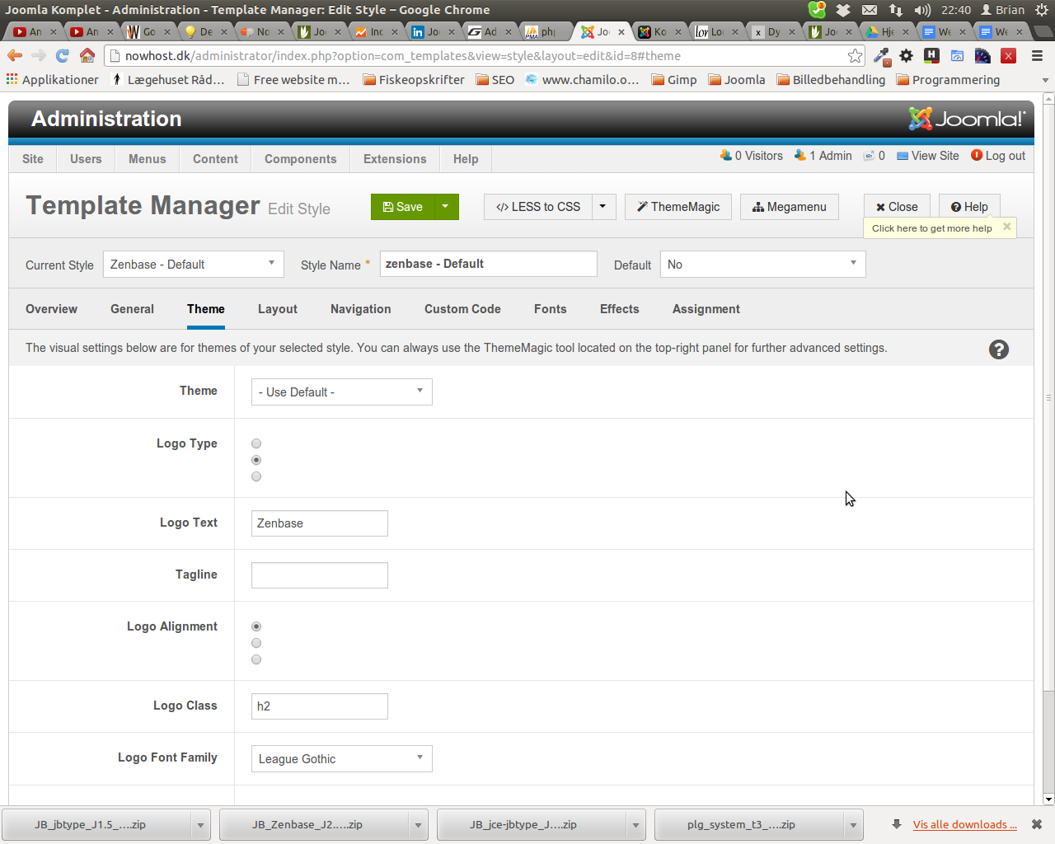Select the second Logo Type radio option
1055x844 pixels.
point(256,460)
